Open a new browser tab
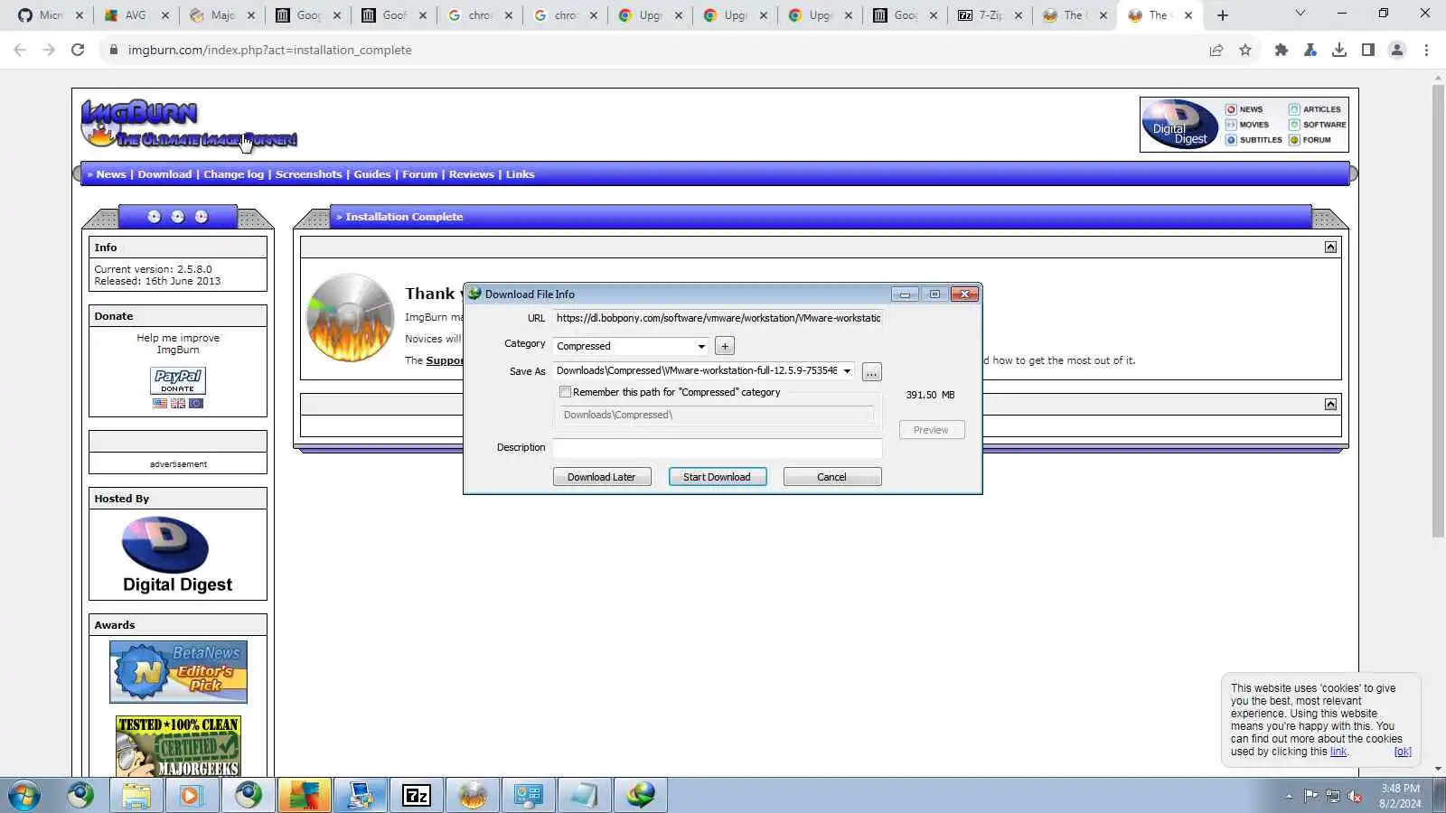1446x813 pixels. [x=1223, y=15]
